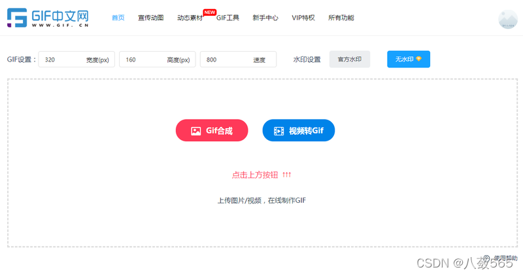Select the 官方水印 option
Viewport: 523px width, 276px height.
(350, 59)
